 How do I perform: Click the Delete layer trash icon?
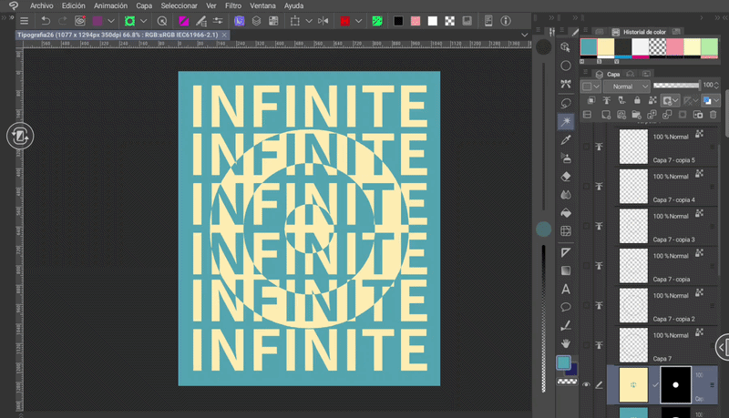pos(713,115)
